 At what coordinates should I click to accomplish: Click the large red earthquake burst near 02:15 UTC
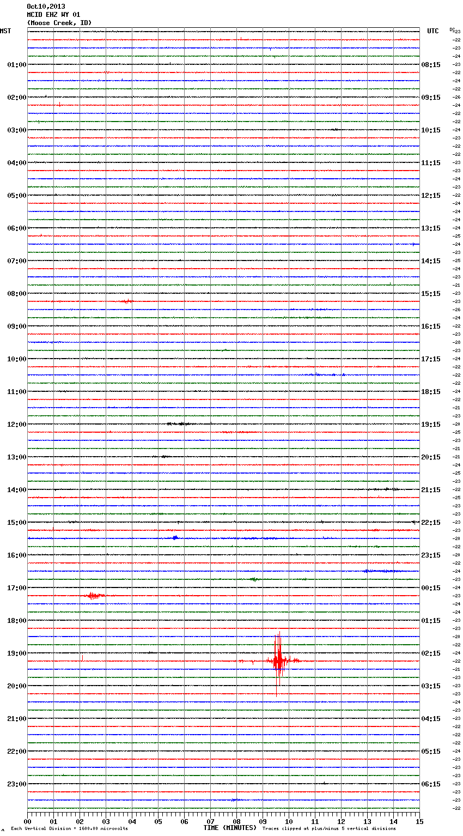point(278,661)
